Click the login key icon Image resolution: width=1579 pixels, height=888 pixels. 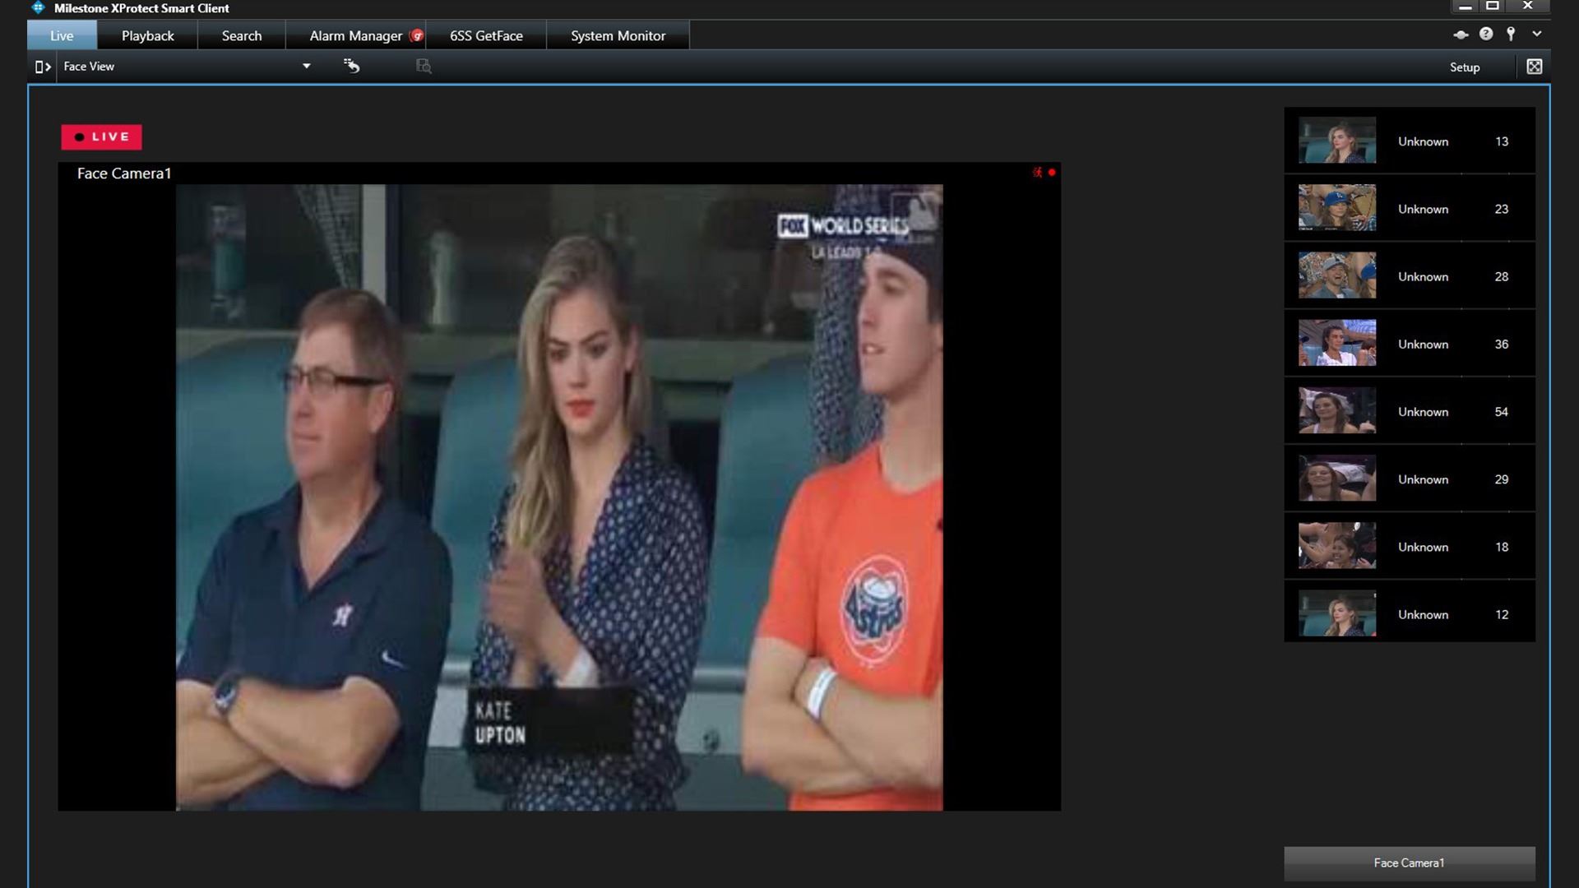coord(1511,34)
